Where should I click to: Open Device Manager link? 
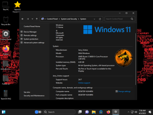tap(30, 32)
